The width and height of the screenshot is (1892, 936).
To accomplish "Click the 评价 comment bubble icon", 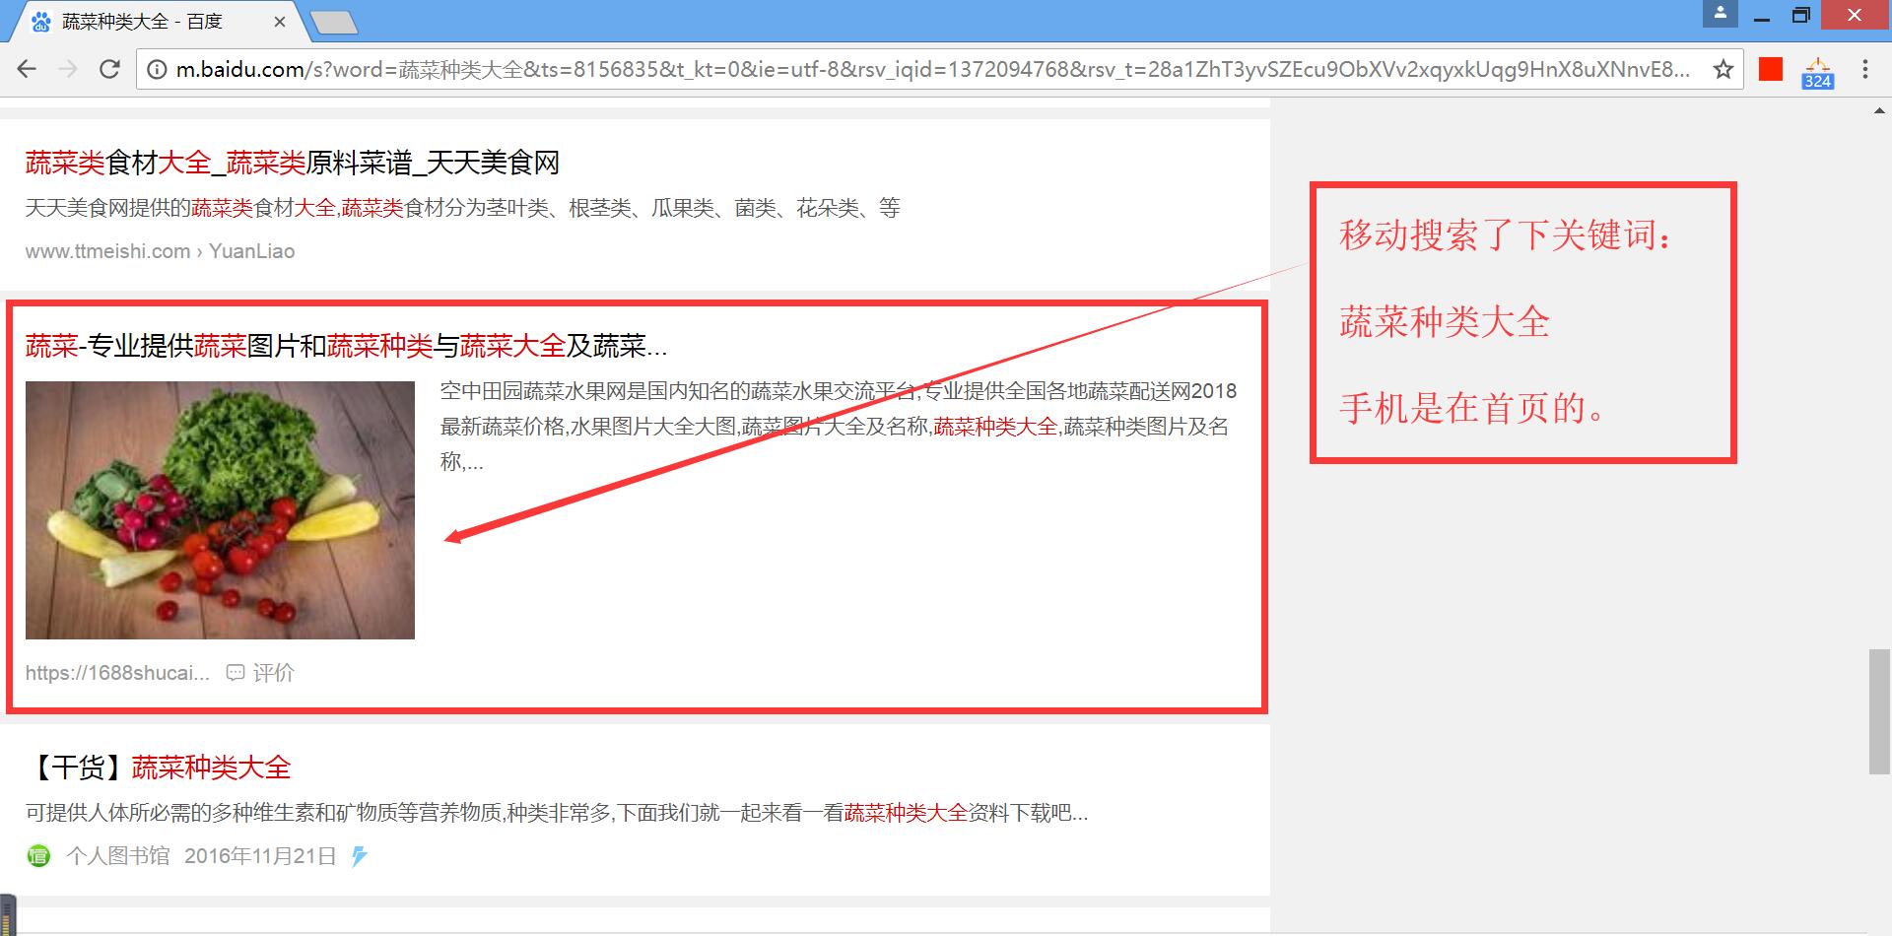I will coord(235,672).
